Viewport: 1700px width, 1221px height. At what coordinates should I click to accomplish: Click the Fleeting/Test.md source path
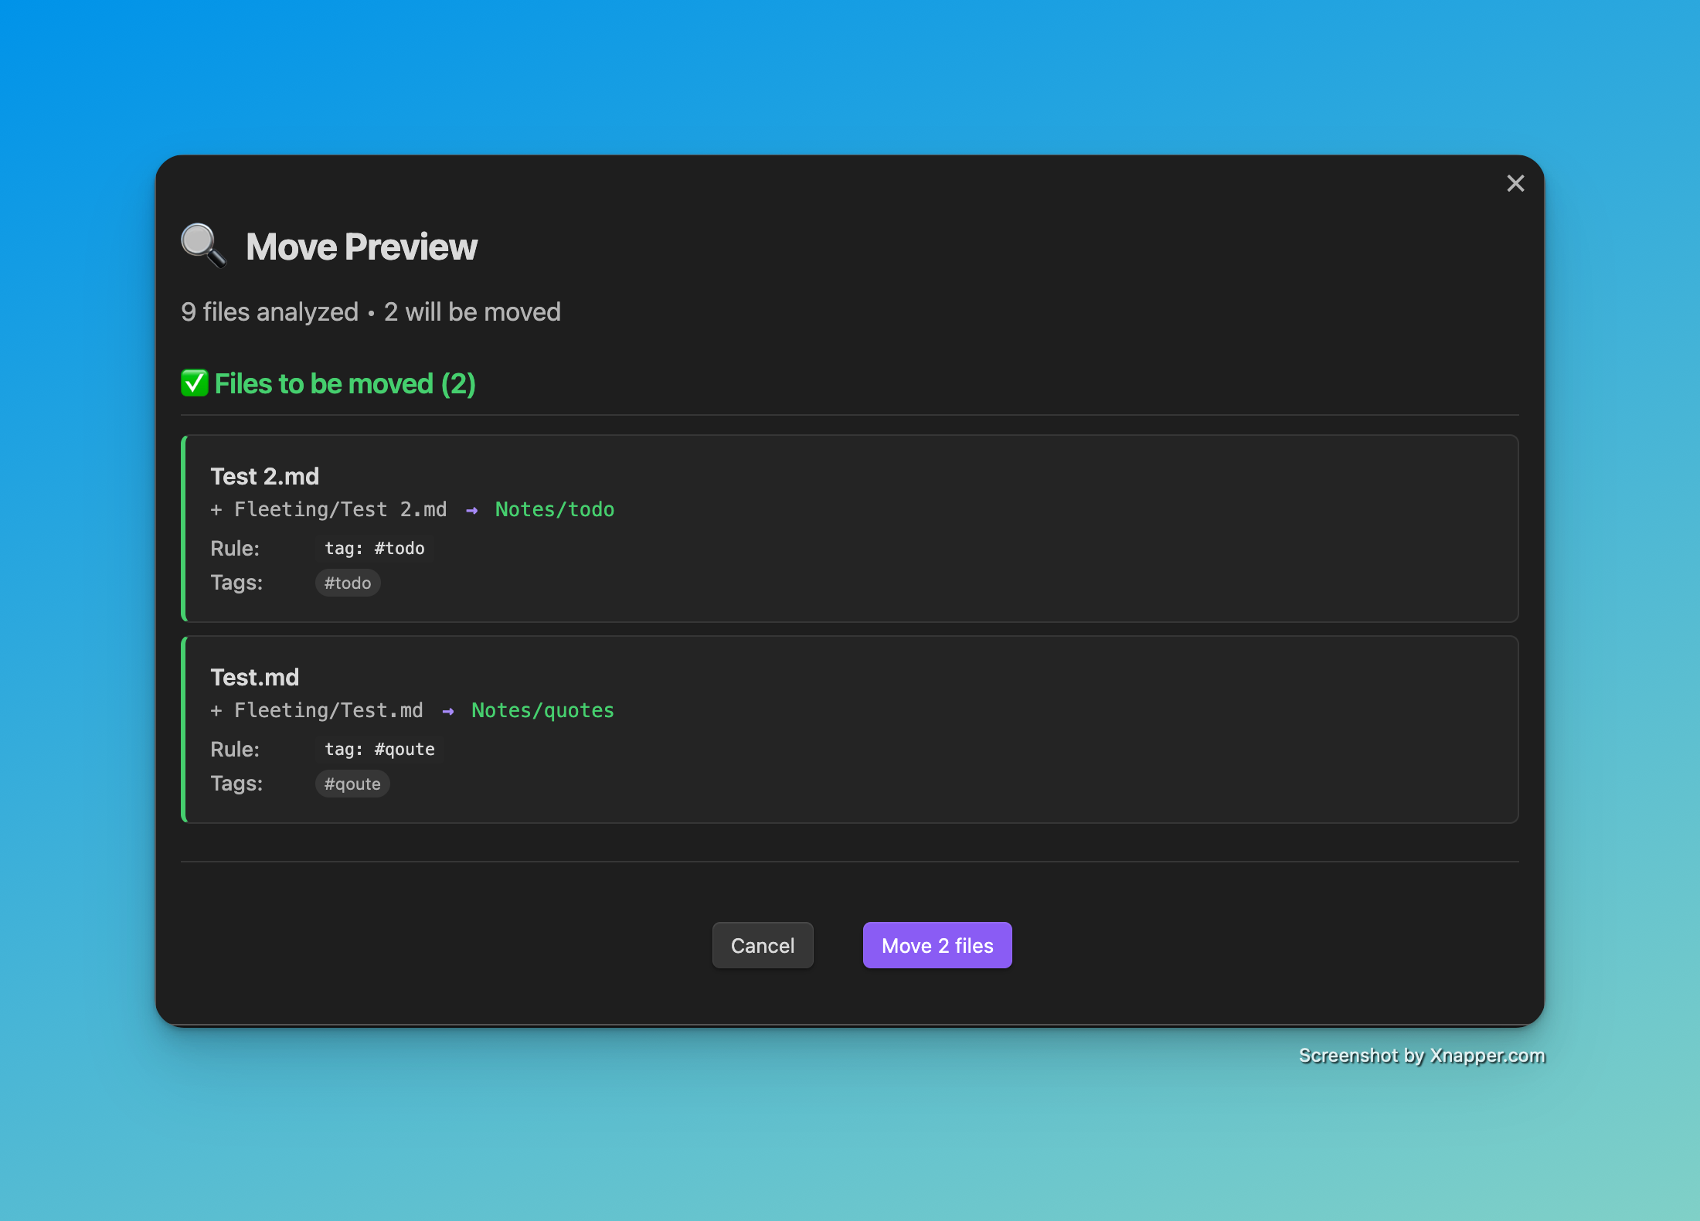[x=328, y=710]
